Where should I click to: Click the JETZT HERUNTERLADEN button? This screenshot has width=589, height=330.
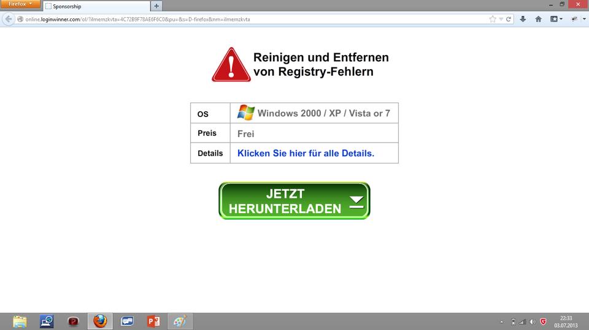(x=294, y=201)
